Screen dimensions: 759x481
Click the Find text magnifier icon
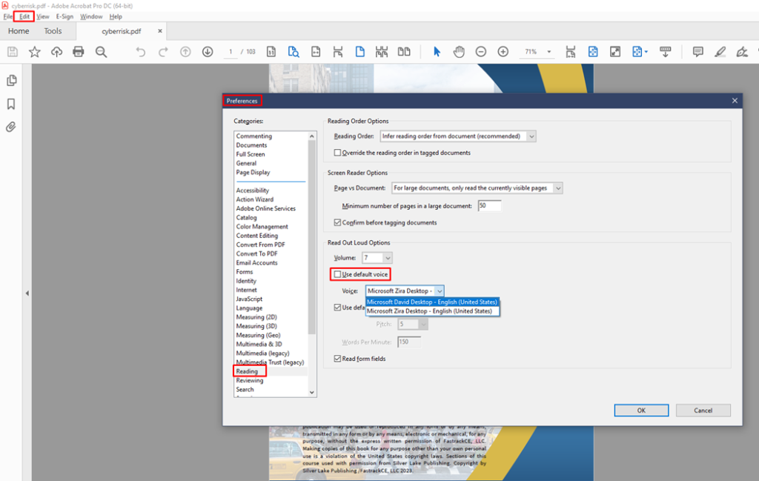click(x=101, y=52)
